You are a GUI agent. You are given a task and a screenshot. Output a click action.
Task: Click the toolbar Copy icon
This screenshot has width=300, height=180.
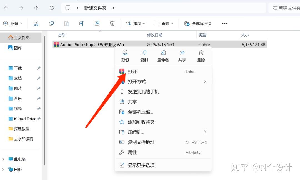pos(51,24)
